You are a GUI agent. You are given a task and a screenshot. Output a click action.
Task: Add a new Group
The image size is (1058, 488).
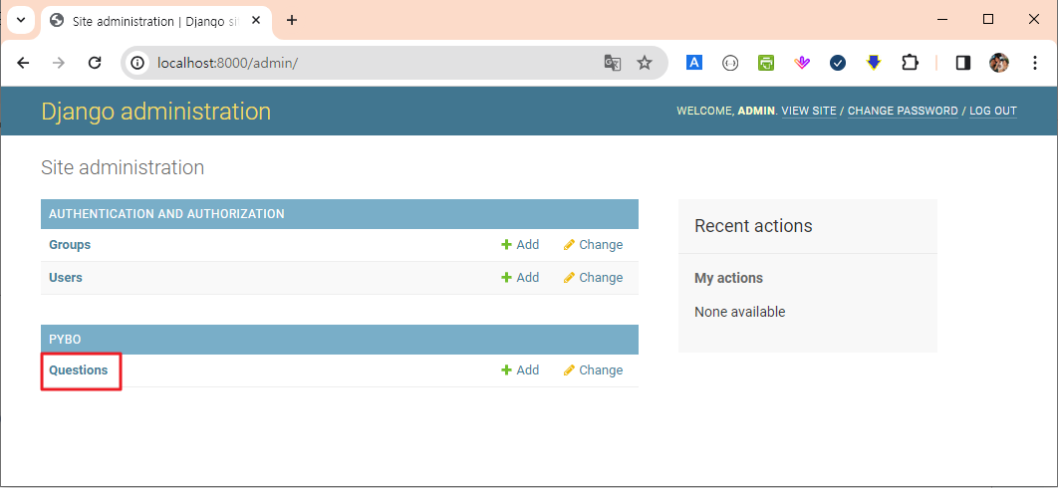tap(520, 244)
